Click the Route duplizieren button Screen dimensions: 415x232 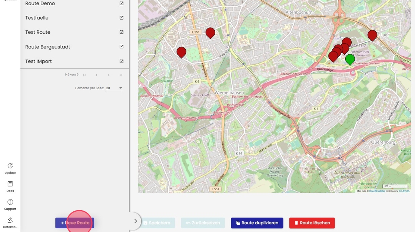[x=257, y=223]
